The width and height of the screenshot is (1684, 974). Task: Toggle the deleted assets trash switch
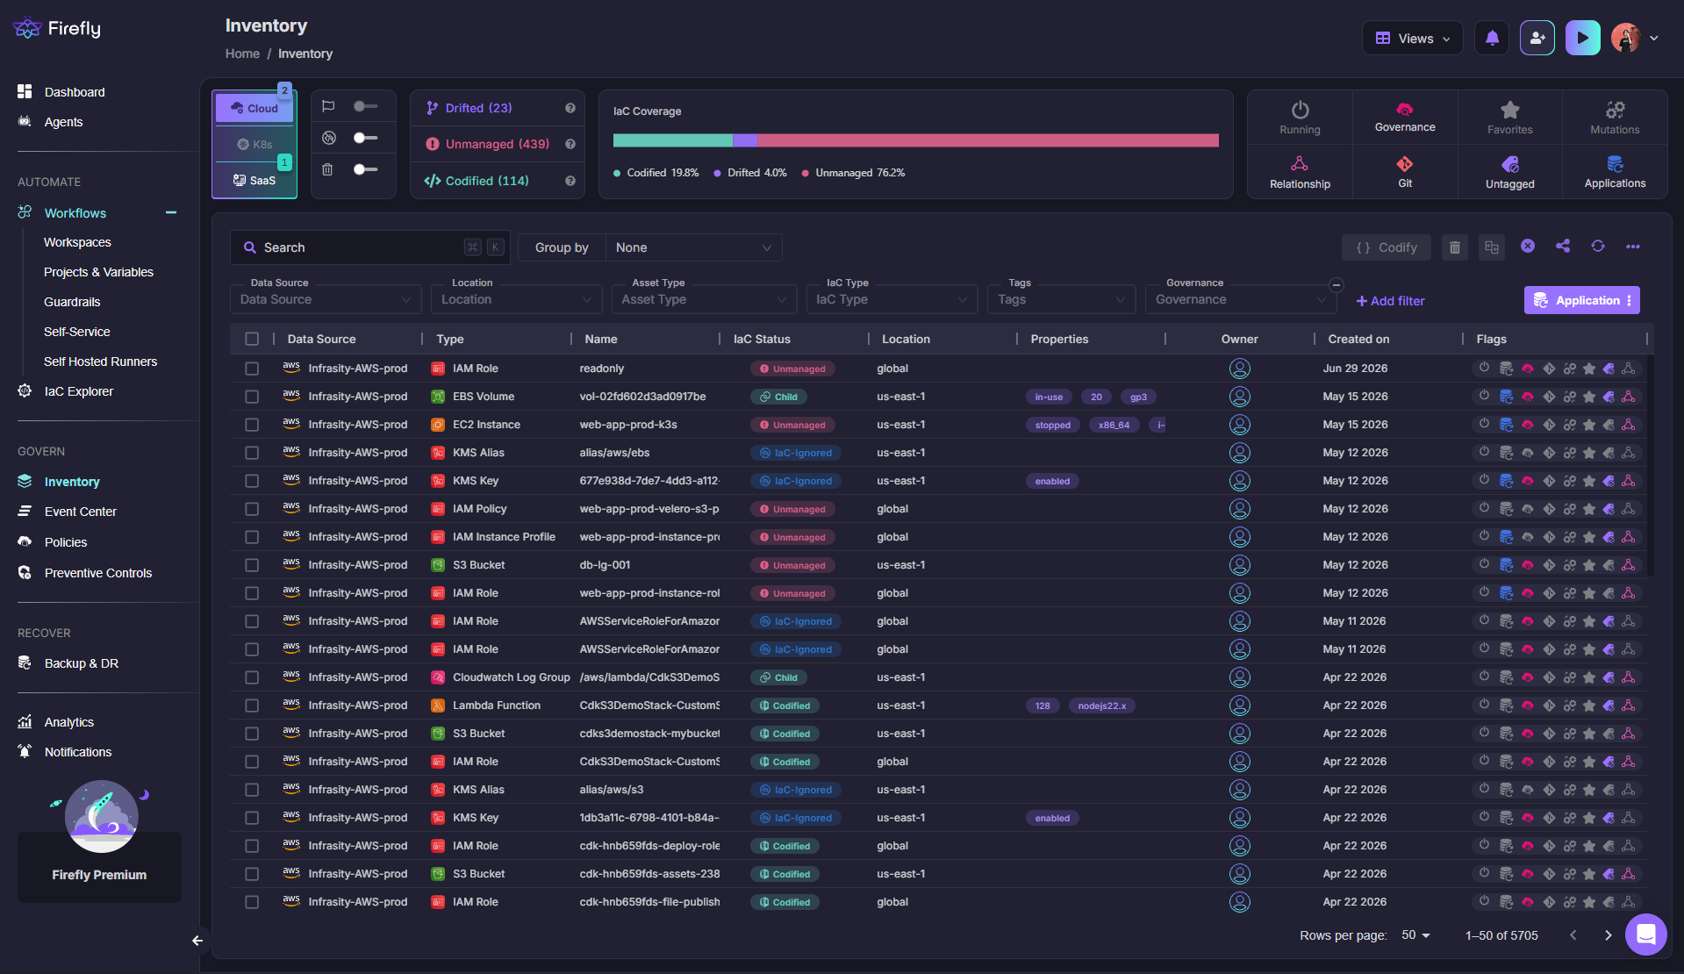tap(365, 169)
